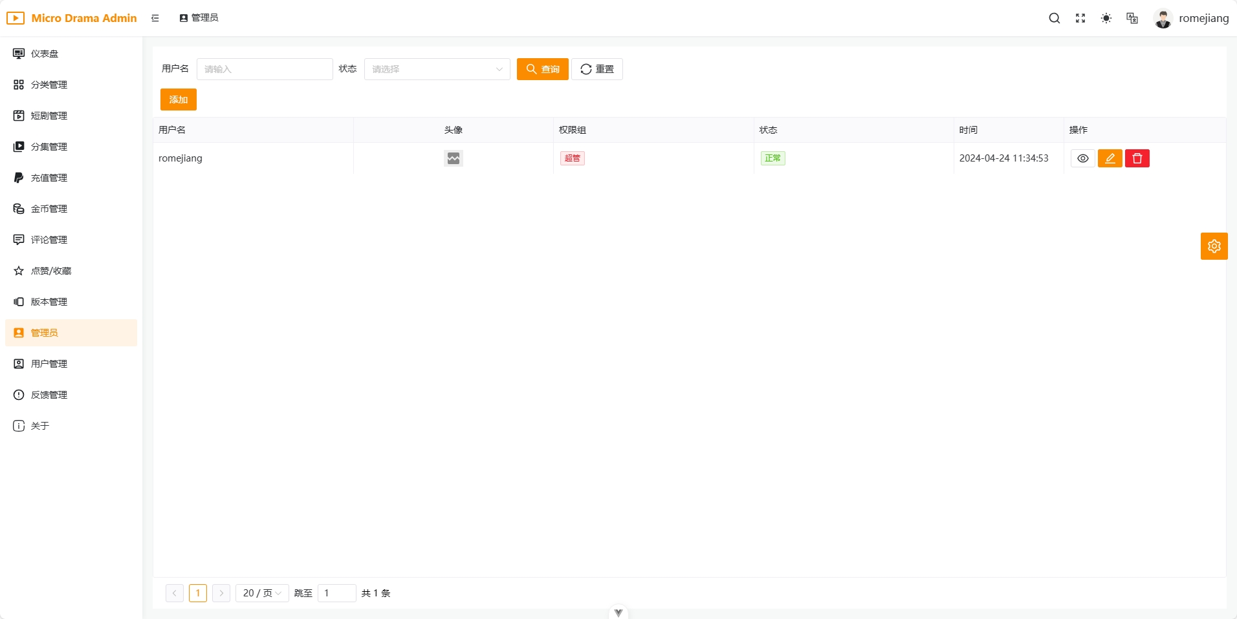
Task: Open the search icon in top bar
Action: point(1054,18)
